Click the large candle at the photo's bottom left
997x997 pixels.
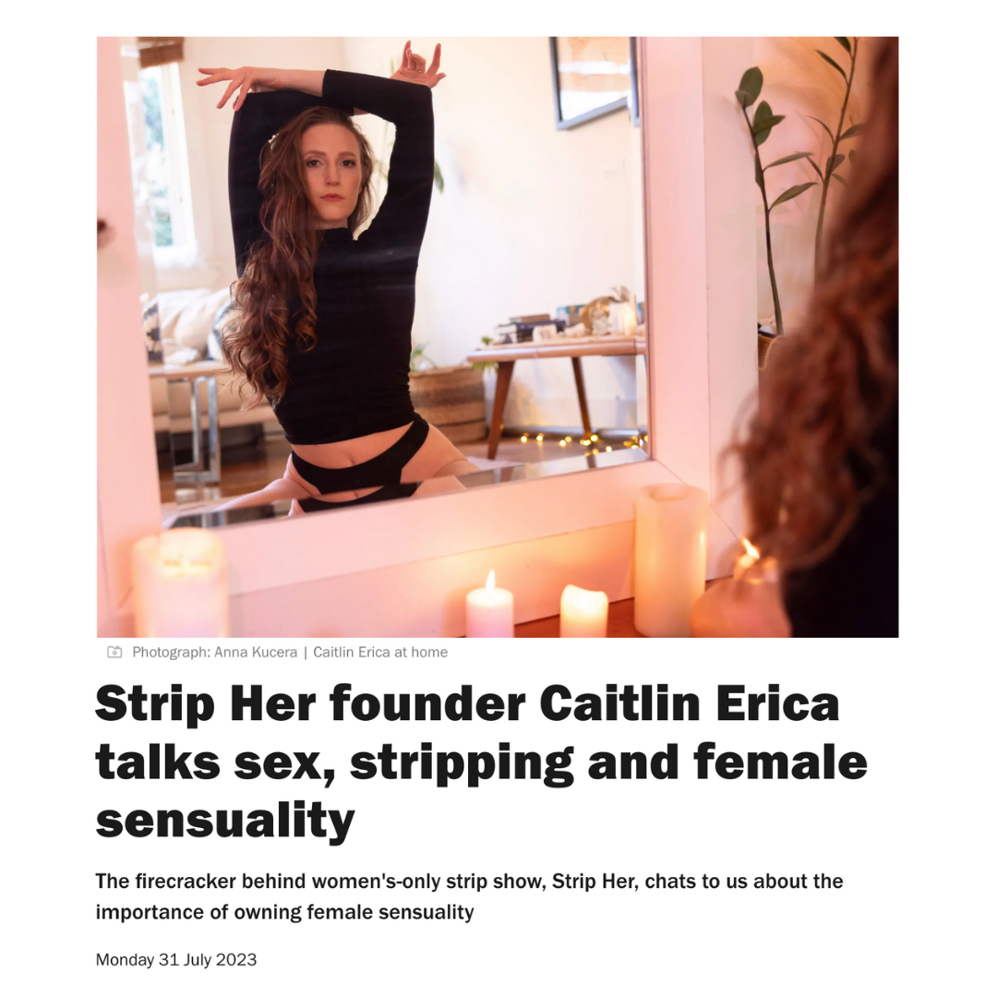181,583
